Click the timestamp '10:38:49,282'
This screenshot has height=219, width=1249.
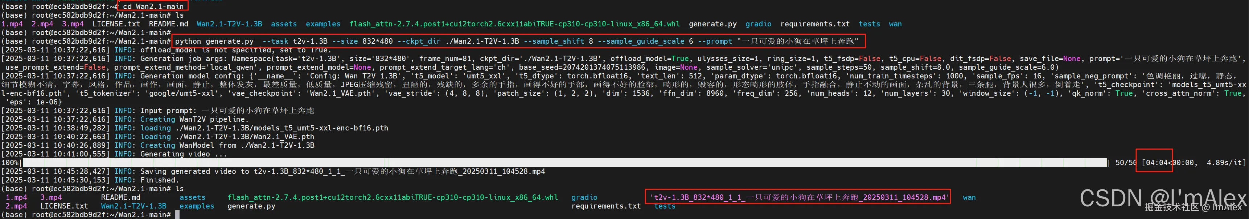(x=80, y=128)
